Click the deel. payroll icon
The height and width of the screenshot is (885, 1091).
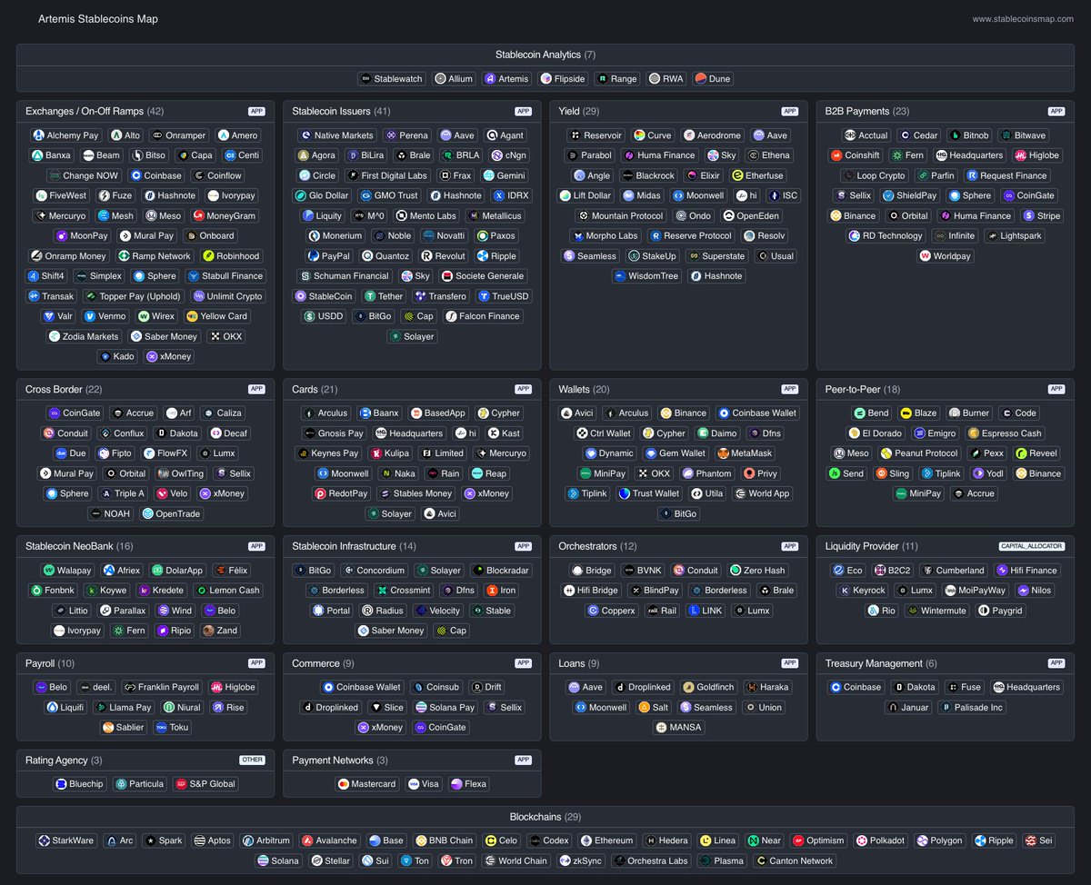pos(84,688)
